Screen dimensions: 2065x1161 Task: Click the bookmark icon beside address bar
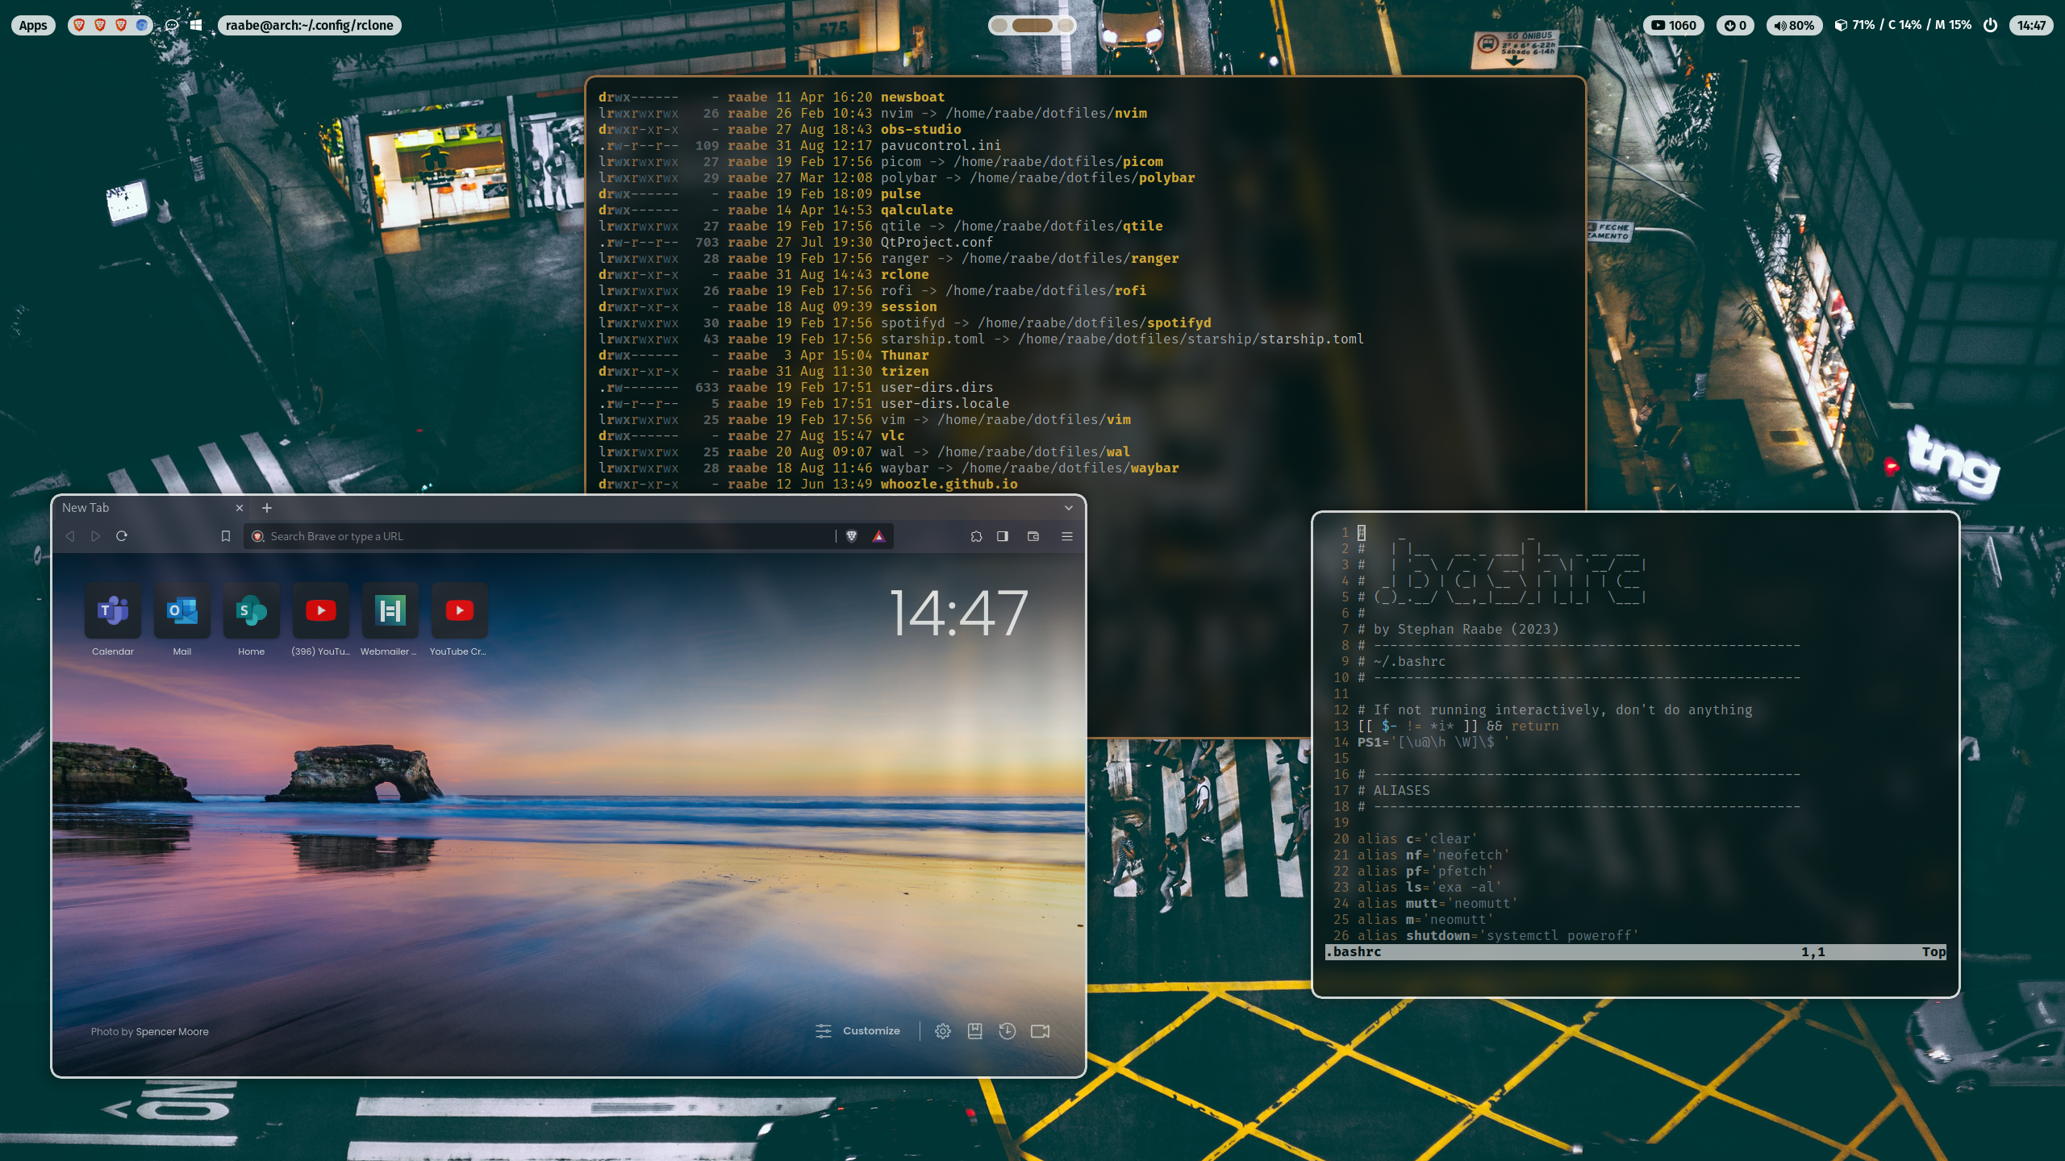pyautogui.click(x=226, y=536)
